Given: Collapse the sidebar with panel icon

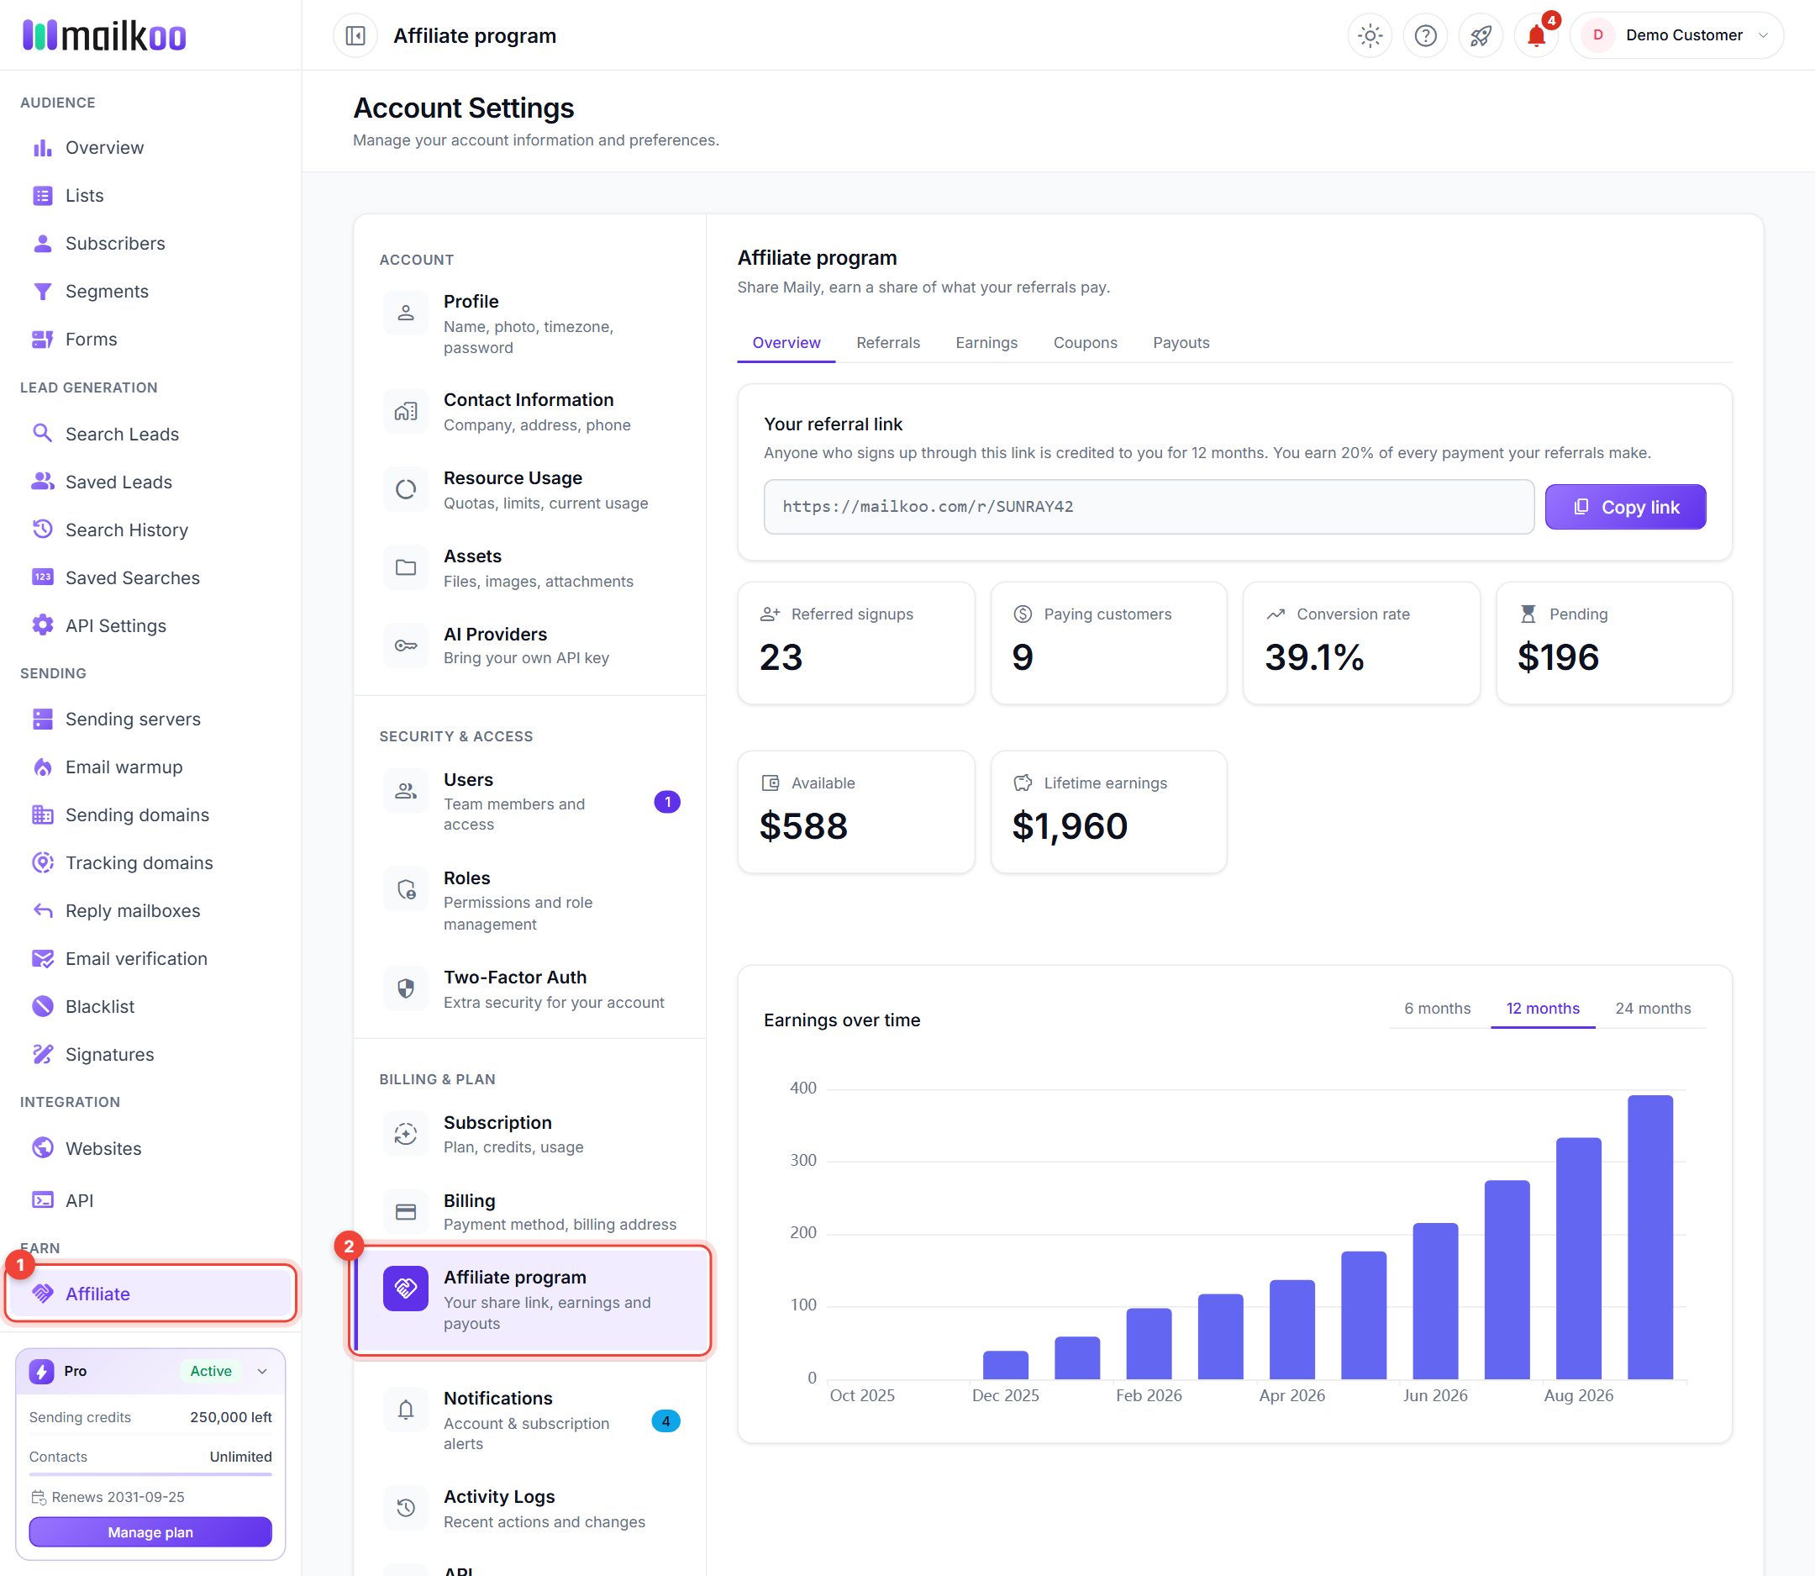Looking at the screenshot, I should (355, 35).
